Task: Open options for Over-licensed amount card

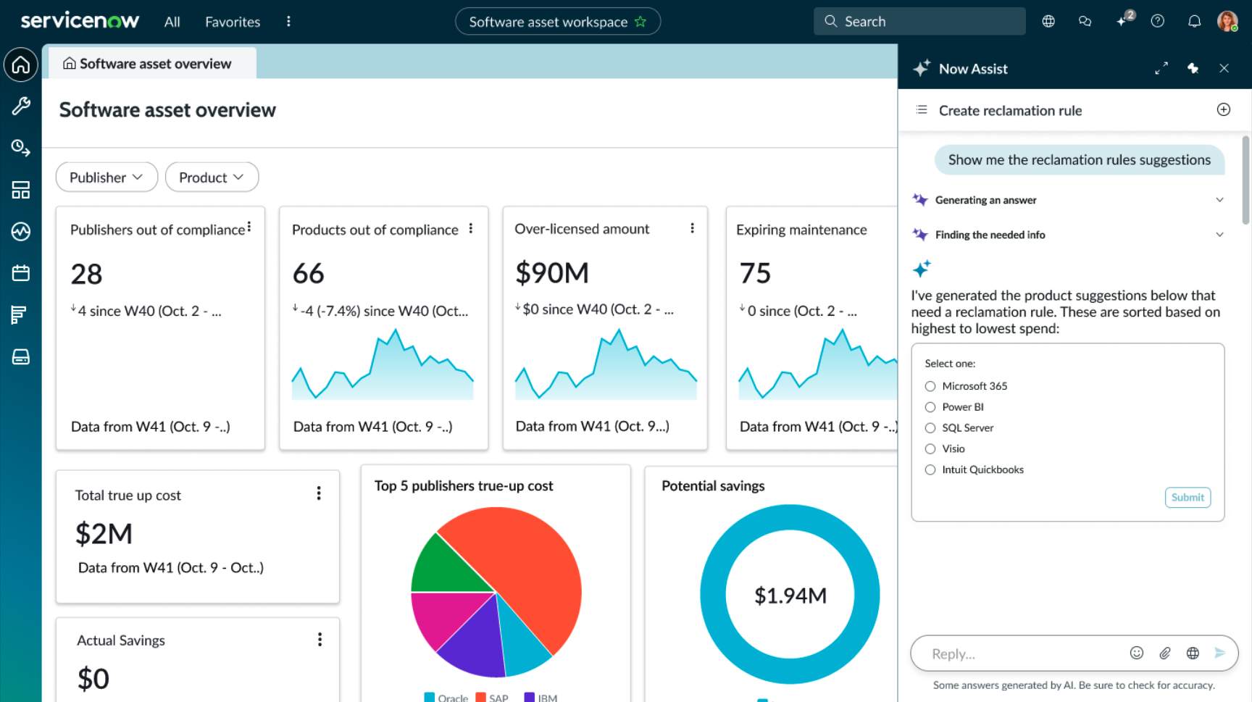Action: (693, 228)
